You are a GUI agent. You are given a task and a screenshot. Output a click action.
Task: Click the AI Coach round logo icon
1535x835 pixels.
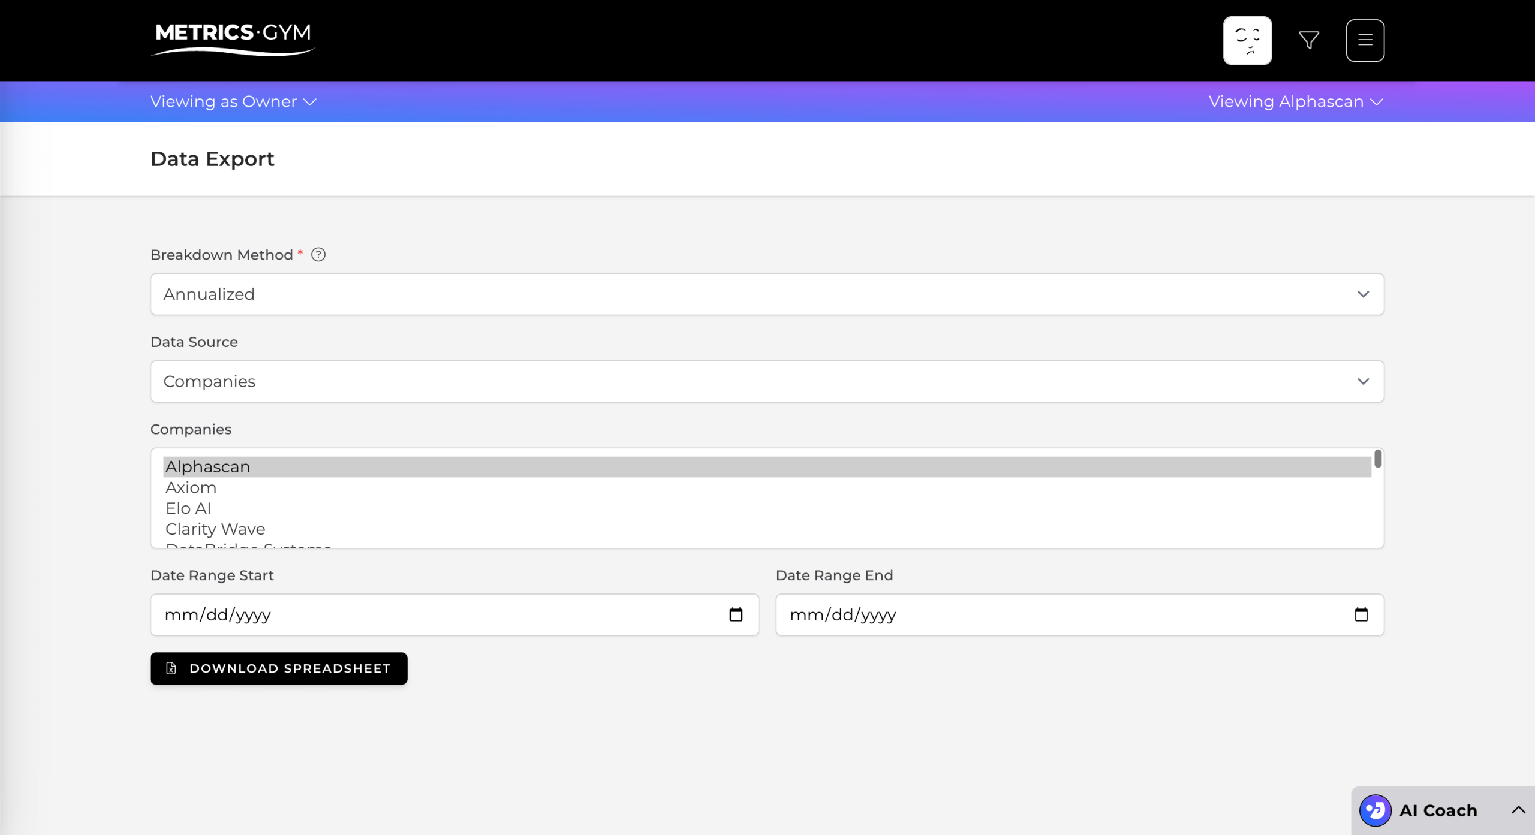click(1375, 810)
